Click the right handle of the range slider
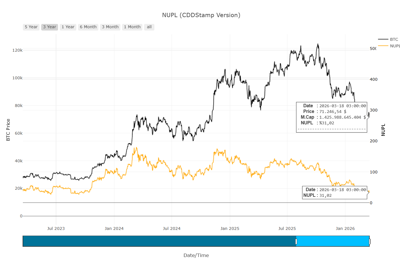 [369, 242]
